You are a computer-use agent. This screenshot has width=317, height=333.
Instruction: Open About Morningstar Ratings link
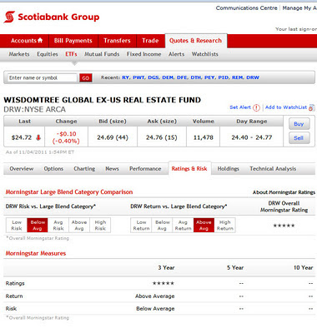(284, 192)
